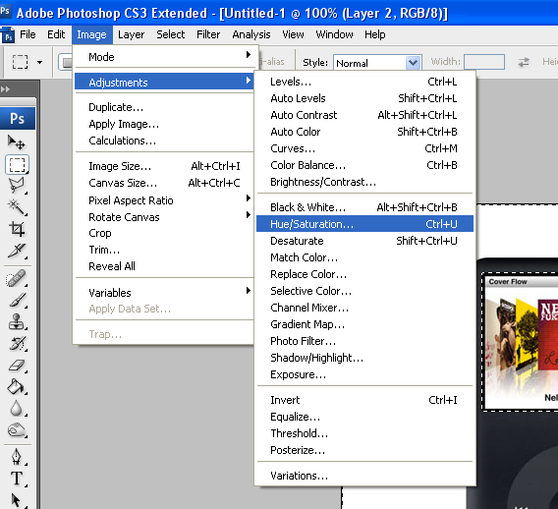Select the History Brush tool
Screen dimensions: 558x509
17,344
